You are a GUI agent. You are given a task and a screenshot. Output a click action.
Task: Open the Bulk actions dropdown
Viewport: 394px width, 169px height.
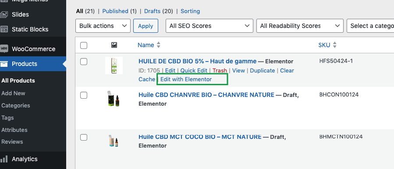pos(103,26)
